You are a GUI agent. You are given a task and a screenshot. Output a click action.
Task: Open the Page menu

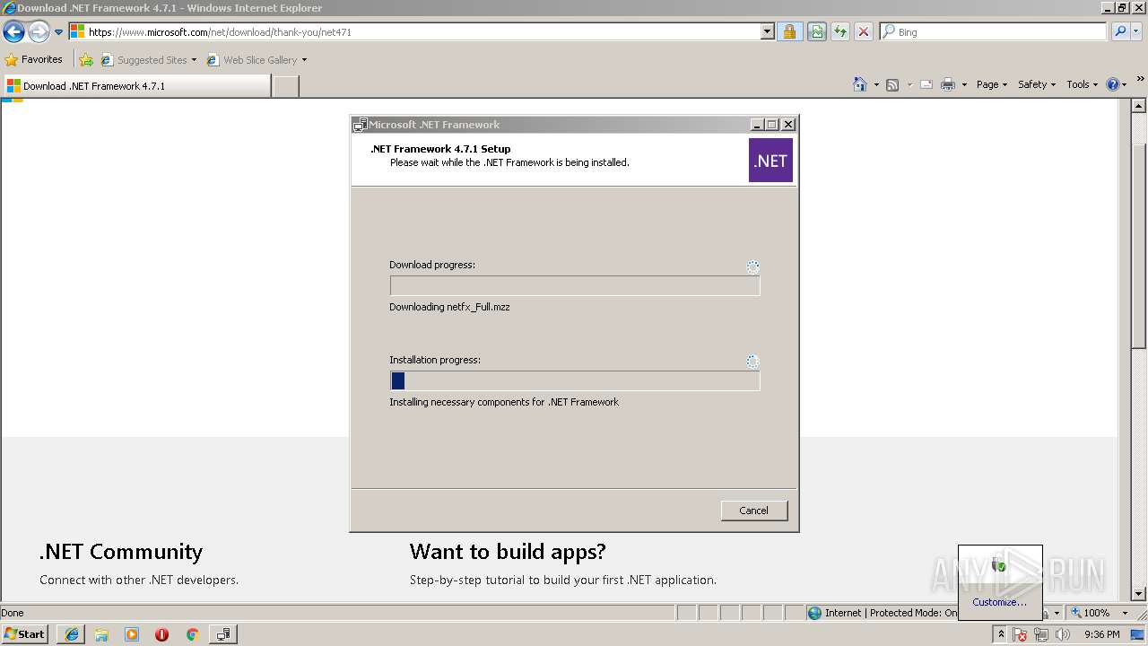click(x=991, y=84)
